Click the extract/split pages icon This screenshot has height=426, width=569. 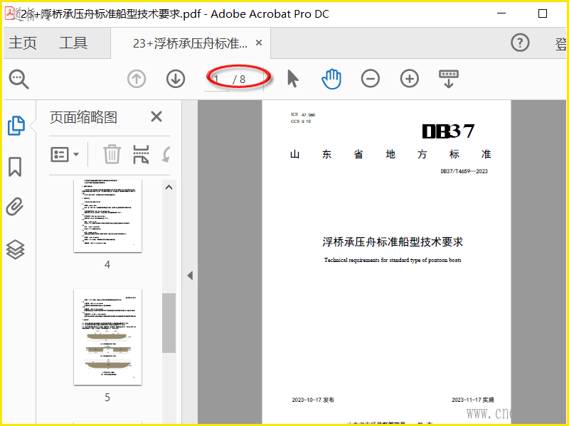click(x=141, y=154)
